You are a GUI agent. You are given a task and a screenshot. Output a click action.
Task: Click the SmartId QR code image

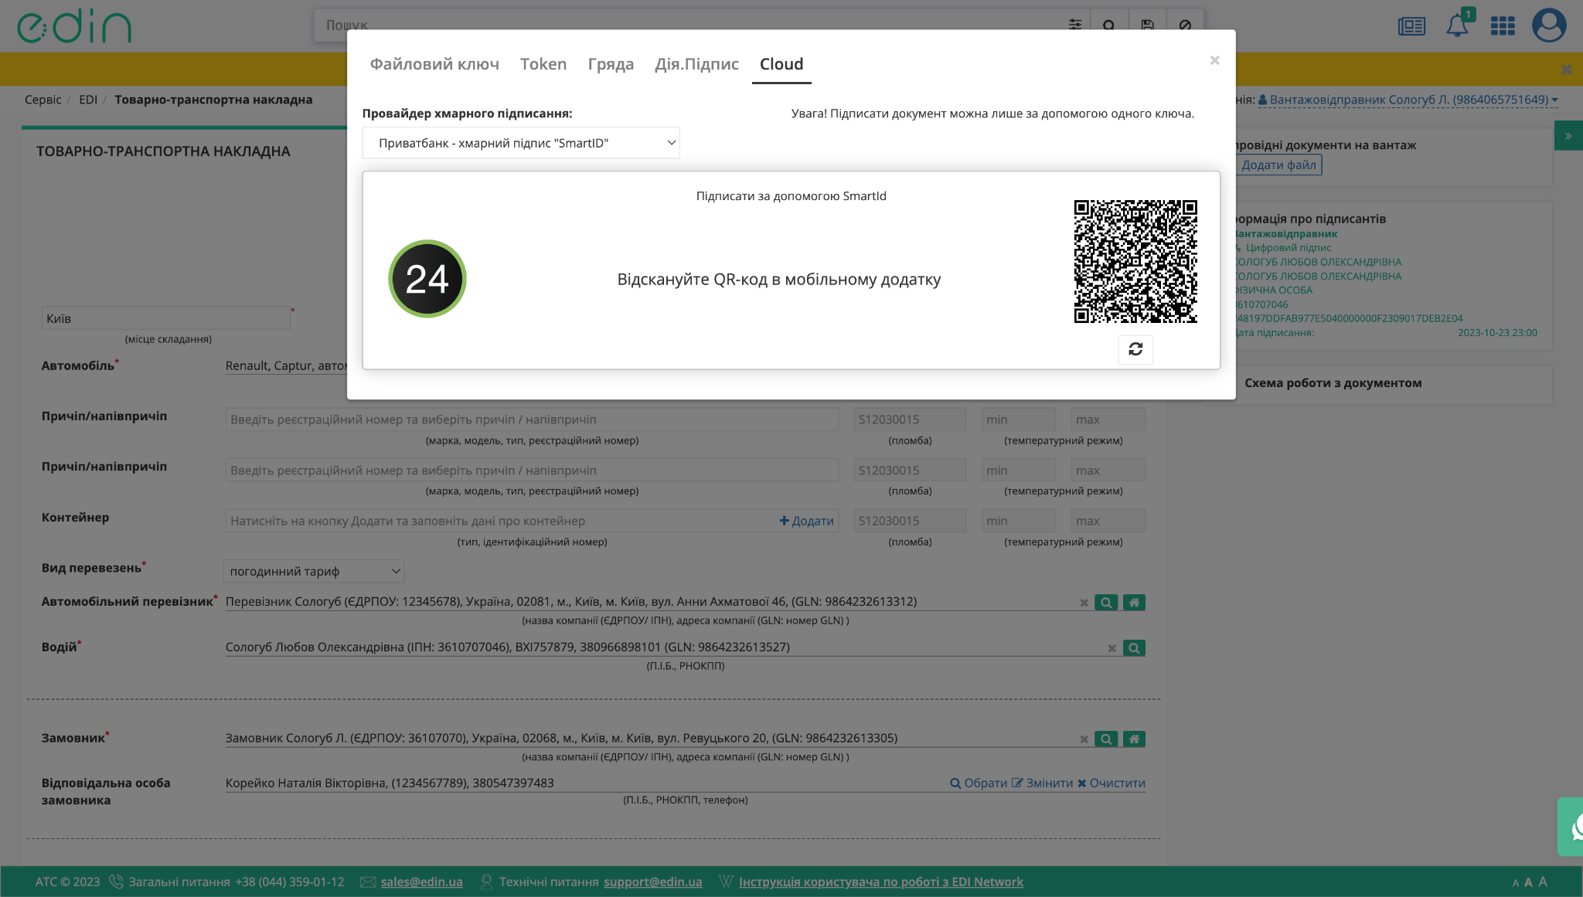click(1135, 261)
